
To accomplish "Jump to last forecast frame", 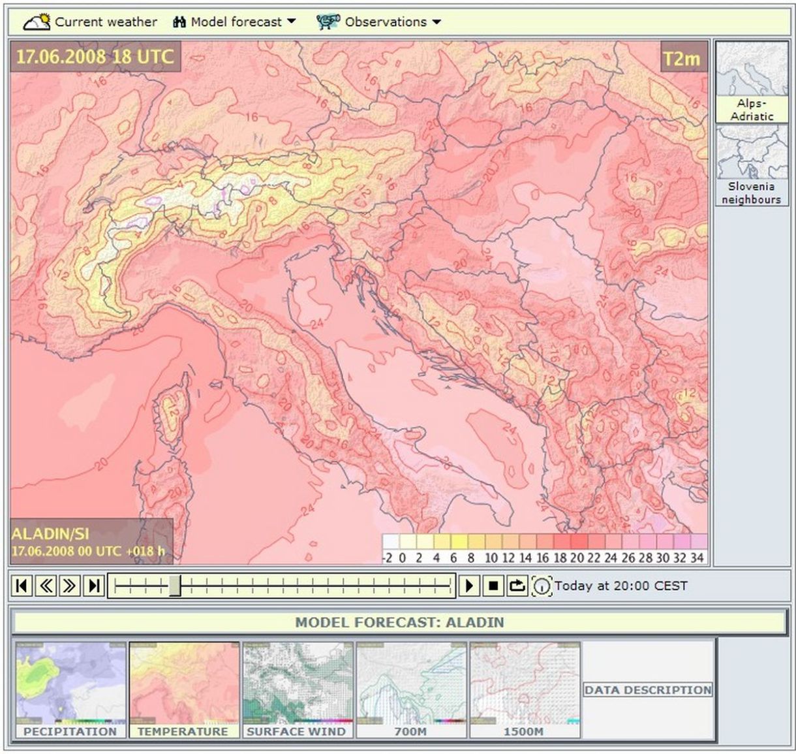I will click(x=94, y=586).
